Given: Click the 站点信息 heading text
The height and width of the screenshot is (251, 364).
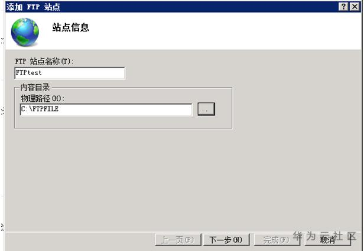Looking at the screenshot, I should pyautogui.click(x=70, y=27).
